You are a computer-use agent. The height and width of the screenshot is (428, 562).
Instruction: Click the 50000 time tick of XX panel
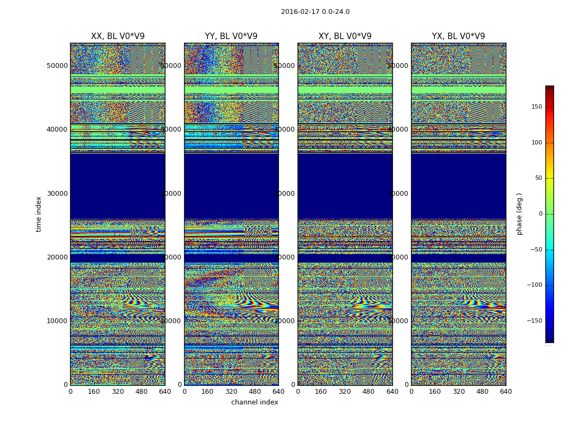(57, 66)
